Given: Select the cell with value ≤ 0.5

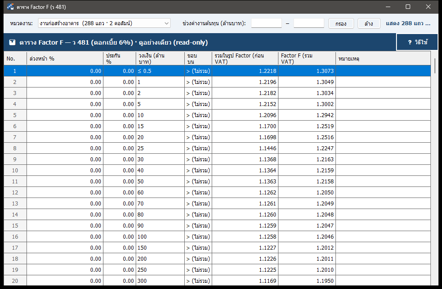Looking at the screenshot, I should coord(160,71).
